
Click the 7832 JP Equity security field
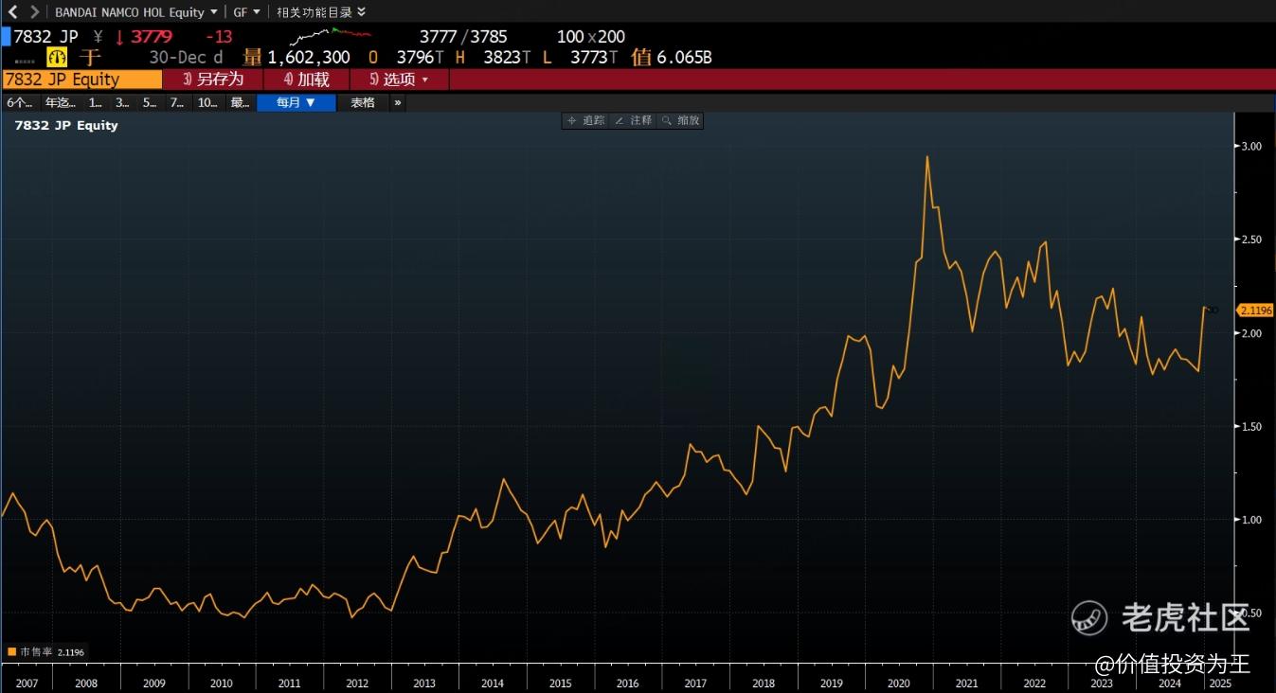[82, 80]
